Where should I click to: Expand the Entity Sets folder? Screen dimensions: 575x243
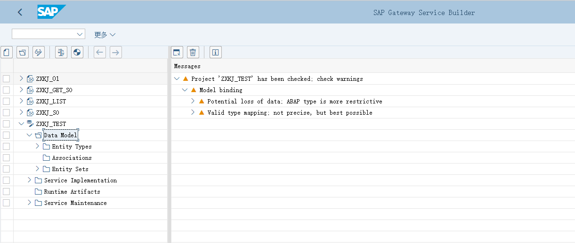tap(38, 169)
